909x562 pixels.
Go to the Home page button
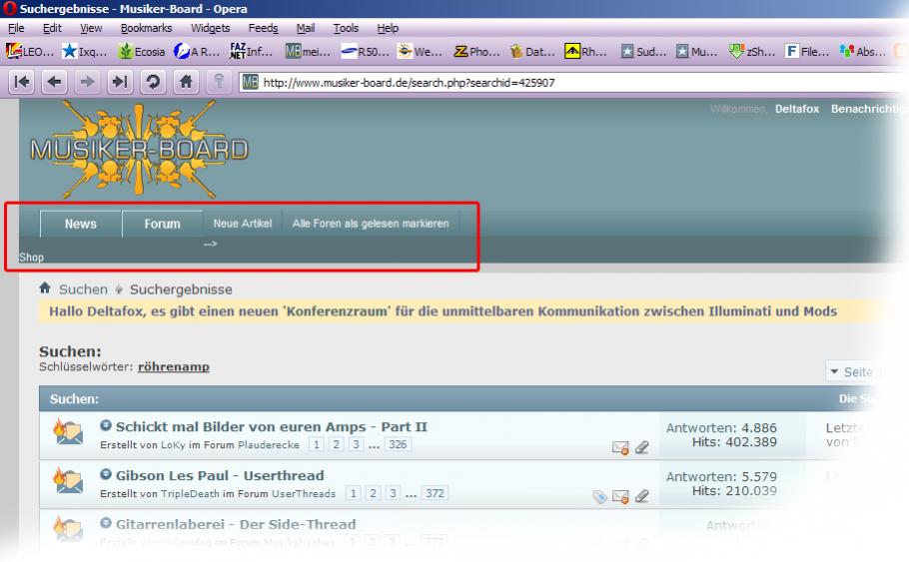click(186, 82)
